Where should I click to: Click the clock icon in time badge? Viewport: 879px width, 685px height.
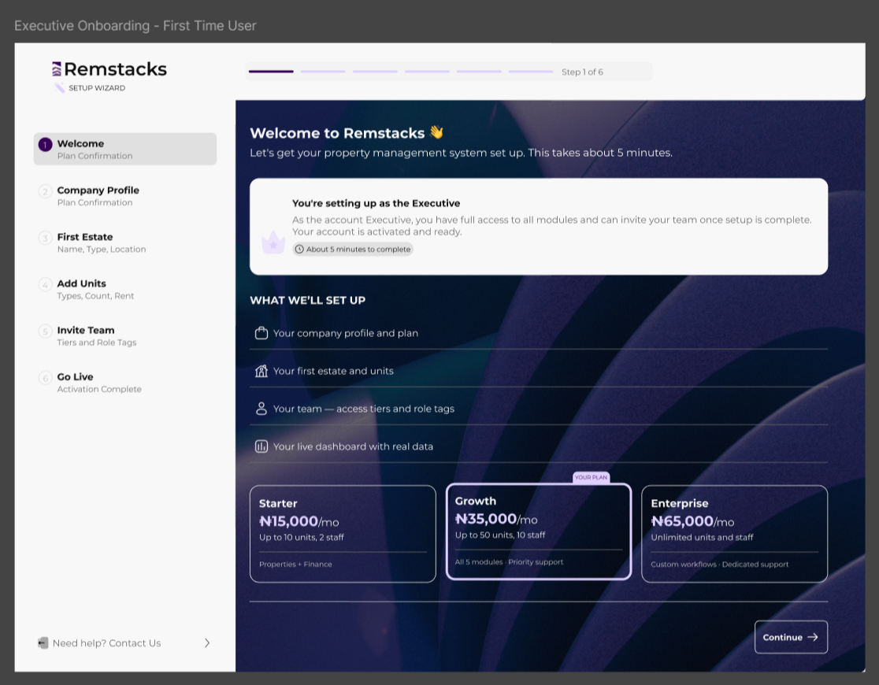[x=299, y=249]
